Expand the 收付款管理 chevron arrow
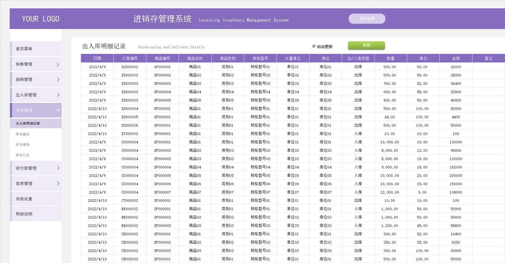This screenshot has width=505, height=263. coord(58,168)
